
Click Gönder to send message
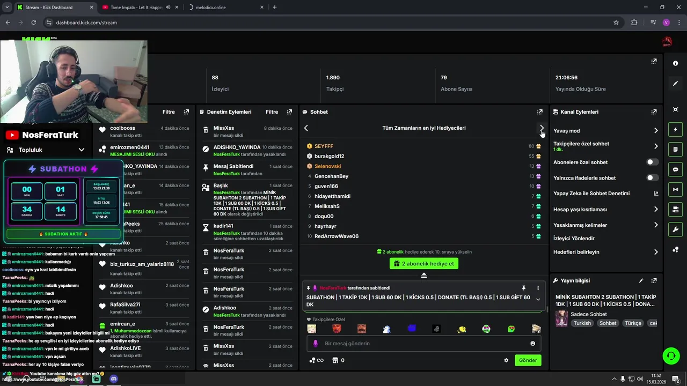pos(528,360)
